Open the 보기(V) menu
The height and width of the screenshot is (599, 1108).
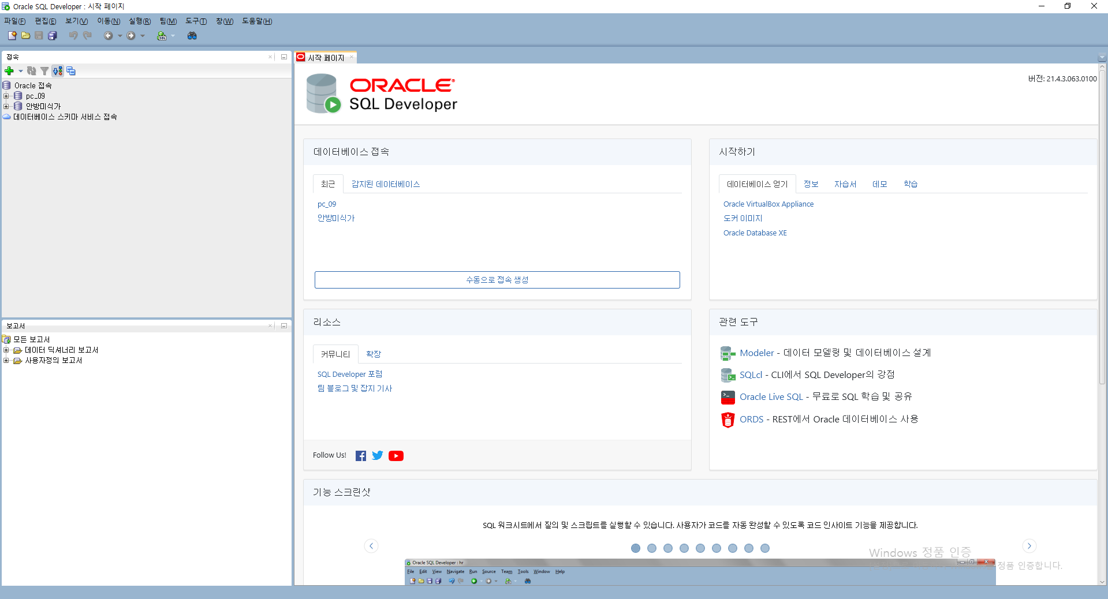coord(77,21)
